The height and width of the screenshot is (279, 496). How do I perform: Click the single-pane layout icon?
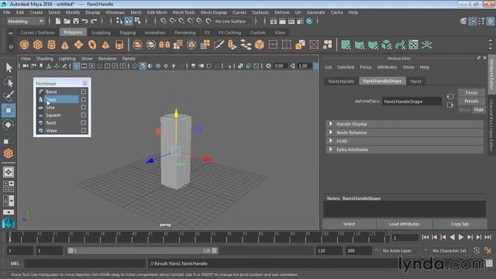point(9,172)
